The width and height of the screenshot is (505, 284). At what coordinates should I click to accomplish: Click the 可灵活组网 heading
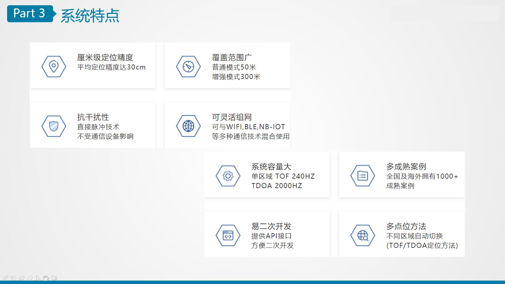(x=232, y=117)
